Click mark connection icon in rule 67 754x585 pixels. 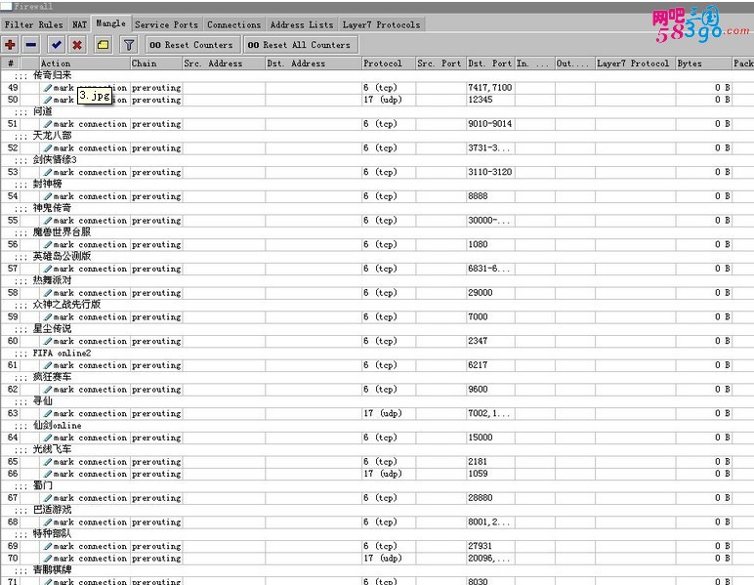pos(47,498)
